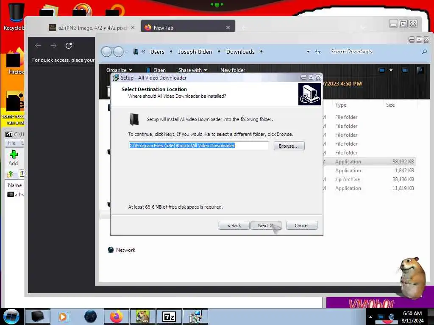Click the hamster Box taskbar icon
The height and width of the screenshot is (325, 434).
click(x=143, y=317)
